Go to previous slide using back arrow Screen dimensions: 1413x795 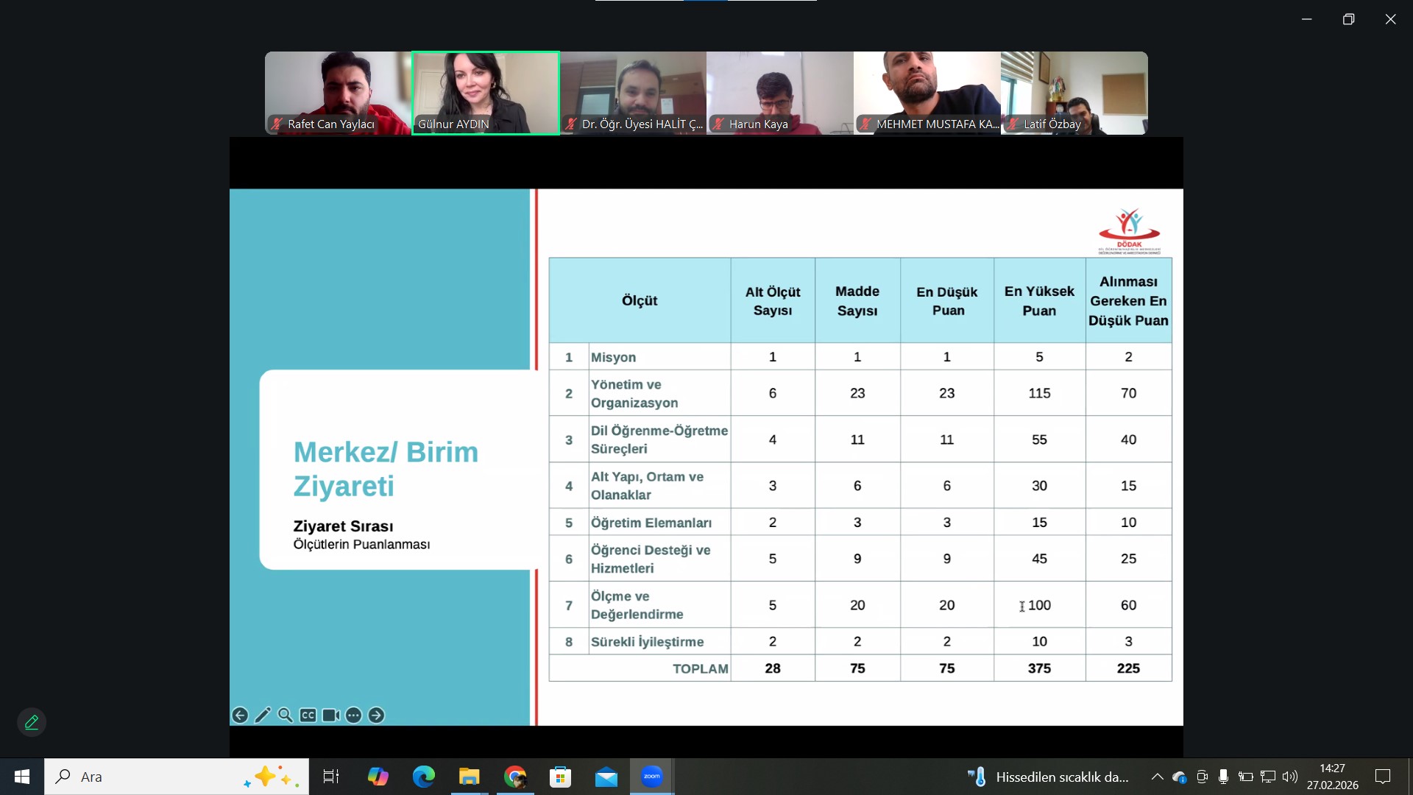[240, 715]
